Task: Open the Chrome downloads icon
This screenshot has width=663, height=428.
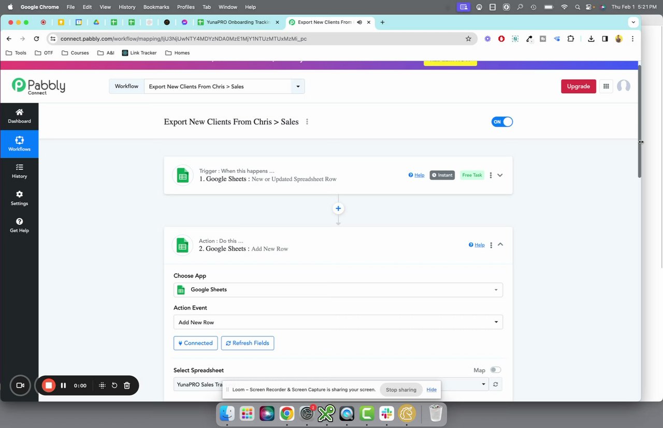Action: [x=591, y=38]
